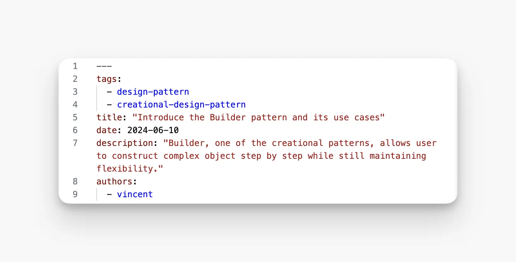Viewport: 516px width, 262px height.
Task: Click the 'creational-design-pattern' tag value
Action: pyautogui.click(x=181, y=105)
